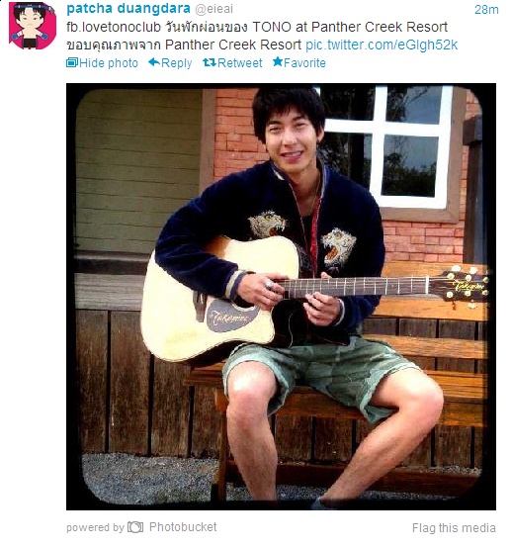The height and width of the screenshot is (547, 511).
Task: Click the Retweet arrows icon
Action: pos(210,62)
